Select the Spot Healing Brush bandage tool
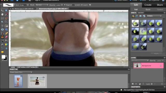Viewport: 166px width, 93px height. click(x=6, y=33)
